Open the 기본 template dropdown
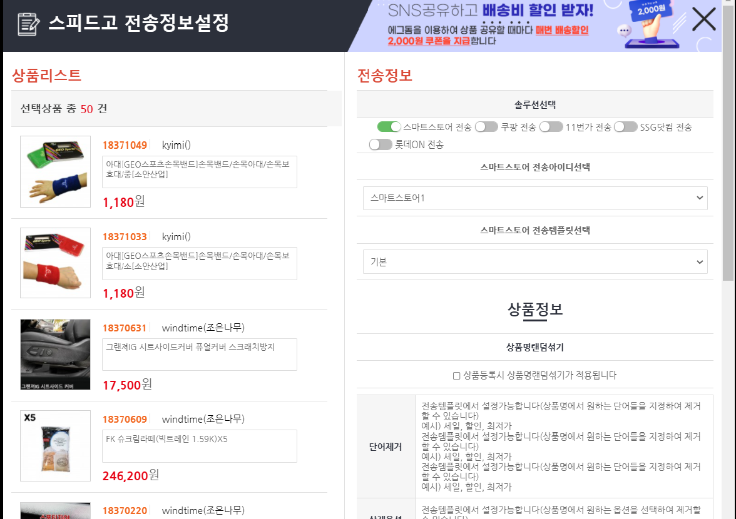Screen dimensions: 736x519 tap(535, 261)
